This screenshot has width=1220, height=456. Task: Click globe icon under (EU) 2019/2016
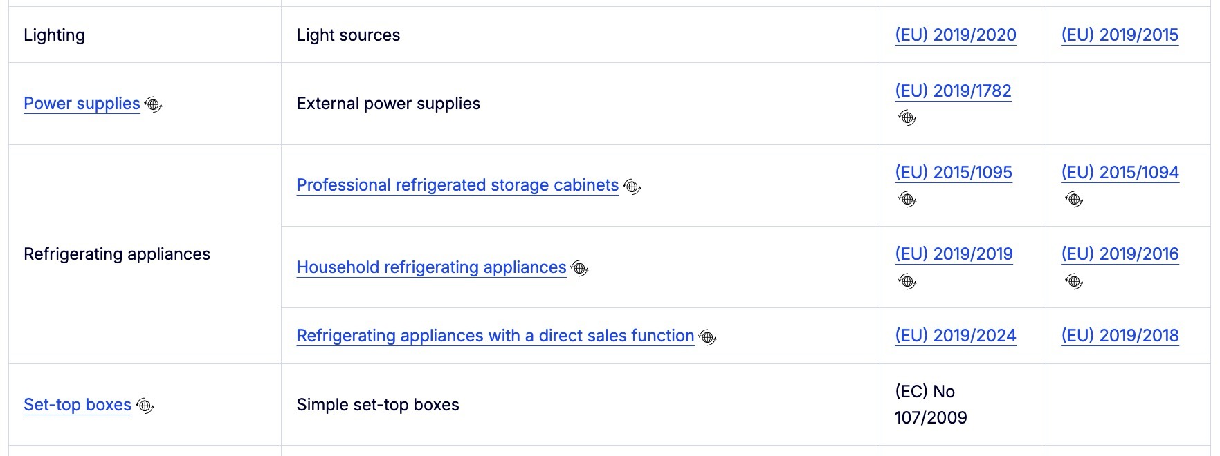[1074, 281]
